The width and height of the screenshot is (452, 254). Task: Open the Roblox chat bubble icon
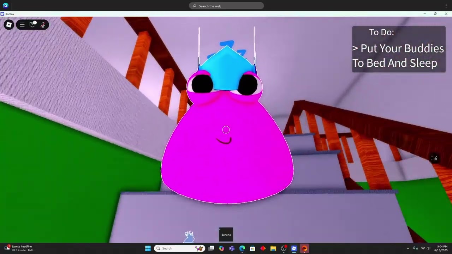point(32,25)
